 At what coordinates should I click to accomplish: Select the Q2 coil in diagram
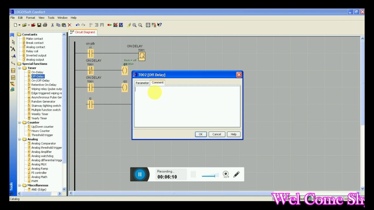[x=125, y=87]
